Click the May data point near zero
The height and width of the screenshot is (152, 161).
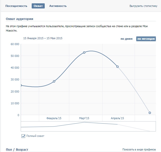tap(150, 113)
